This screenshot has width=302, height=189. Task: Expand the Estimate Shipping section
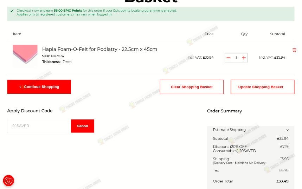pyautogui.click(x=251, y=130)
